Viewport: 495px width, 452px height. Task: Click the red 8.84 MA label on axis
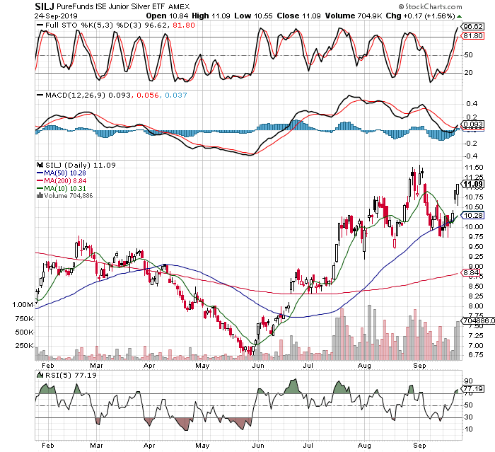pos(472,272)
